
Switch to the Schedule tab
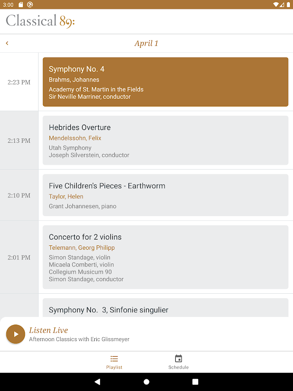178,362
